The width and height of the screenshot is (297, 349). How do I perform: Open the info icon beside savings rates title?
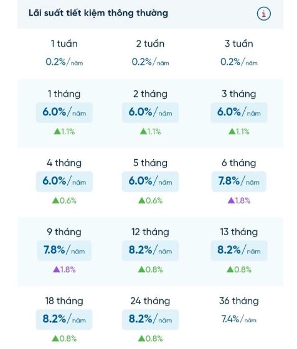pyautogui.click(x=264, y=14)
